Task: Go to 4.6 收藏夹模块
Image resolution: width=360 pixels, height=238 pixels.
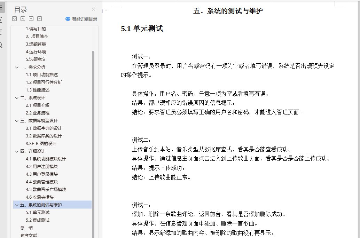Action: [x=40, y=197]
